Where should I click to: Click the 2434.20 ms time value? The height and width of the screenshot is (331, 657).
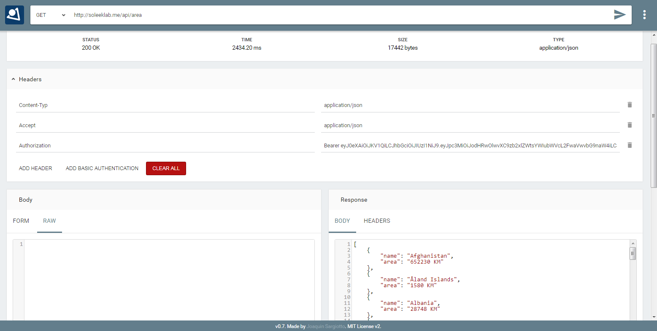pyautogui.click(x=247, y=48)
